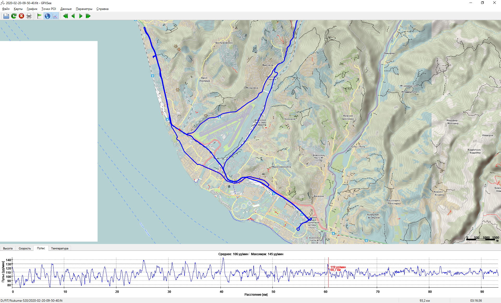Click the heart rate peak near 40 km
The height and width of the screenshot is (303, 501).
pos(223,258)
